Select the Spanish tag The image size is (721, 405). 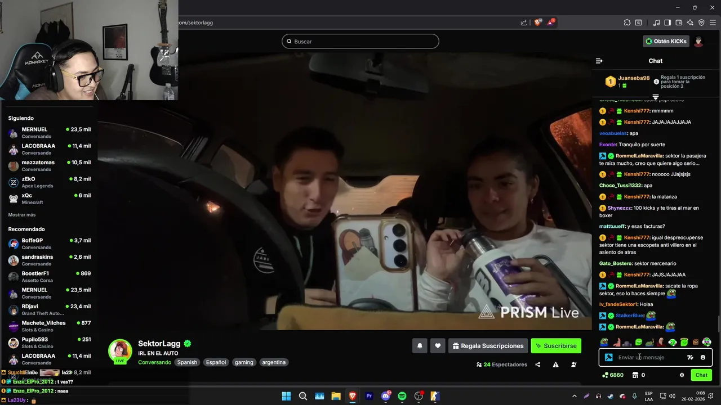[187, 362]
